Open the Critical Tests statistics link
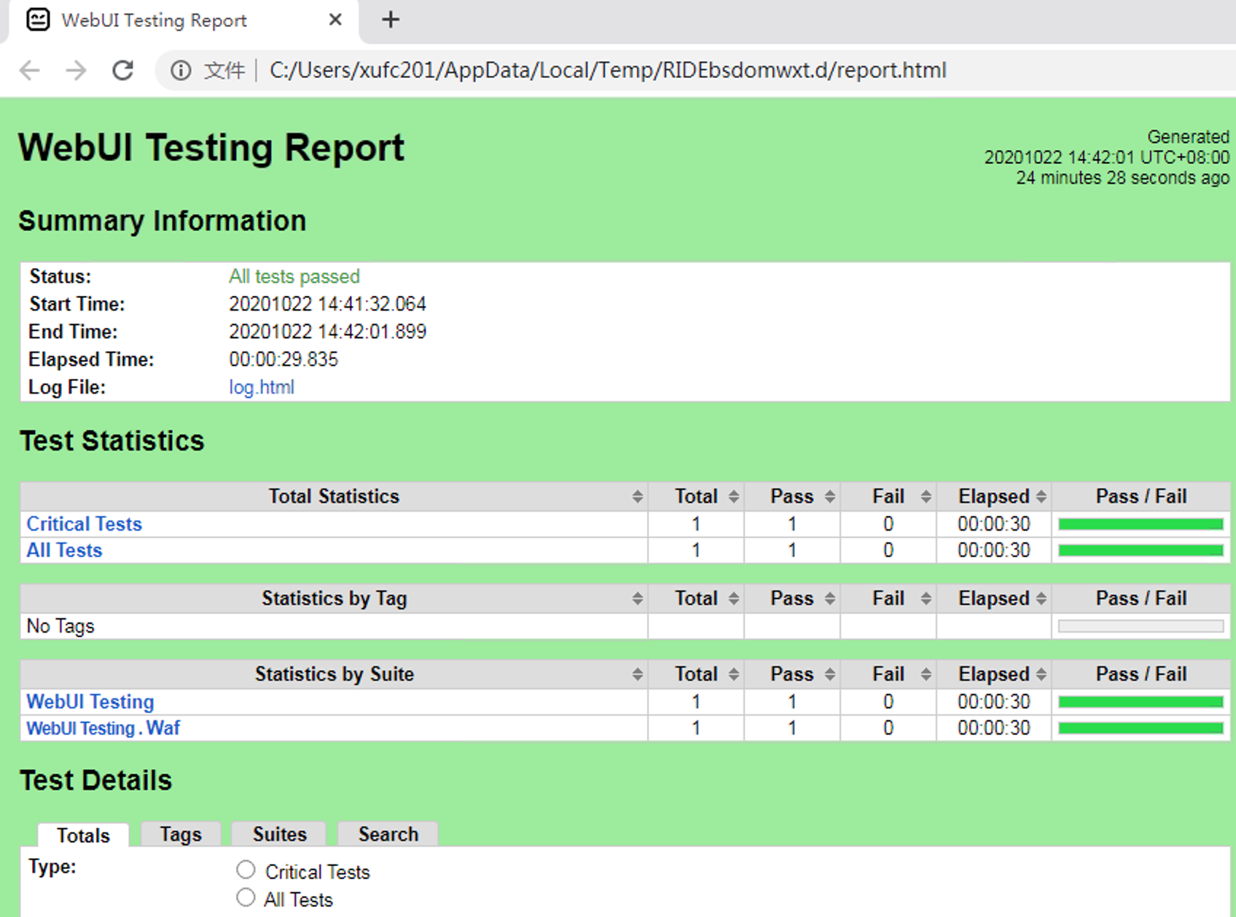This screenshot has width=1236, height=917. [x=85, y=524]
